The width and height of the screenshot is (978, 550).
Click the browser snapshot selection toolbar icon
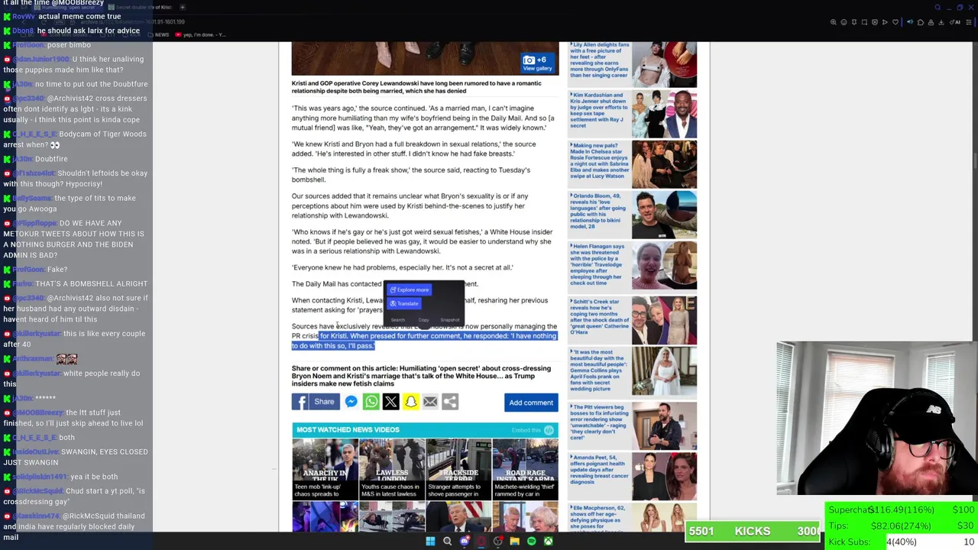pos(864,22)
